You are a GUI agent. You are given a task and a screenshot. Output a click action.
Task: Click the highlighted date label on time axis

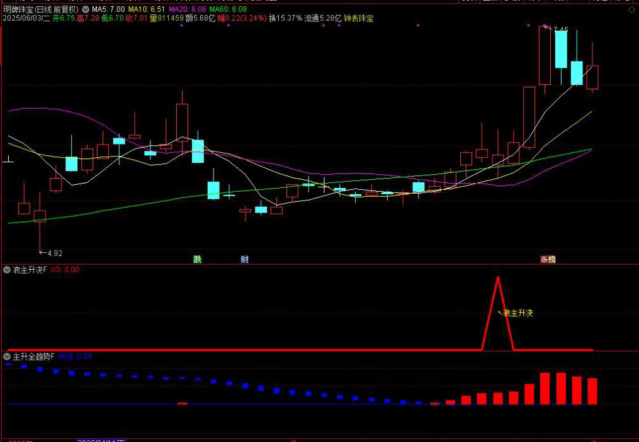click(x=101, y=440)
